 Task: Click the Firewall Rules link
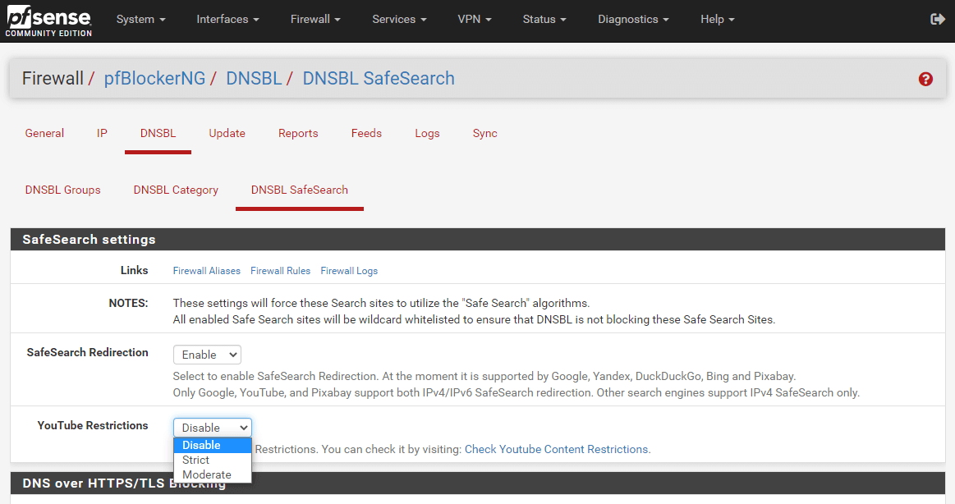pos(280,271)
